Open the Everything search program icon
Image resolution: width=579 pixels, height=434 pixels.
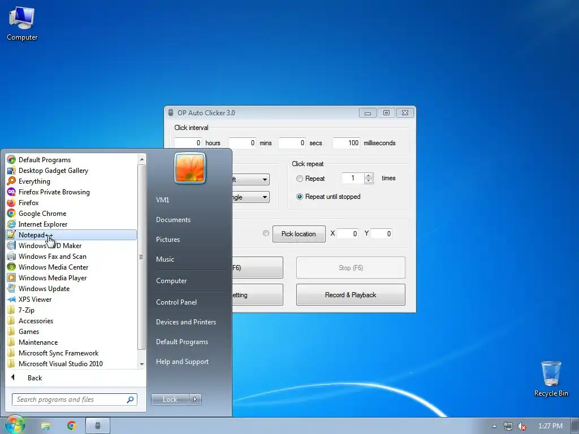[x=11, y=181]
